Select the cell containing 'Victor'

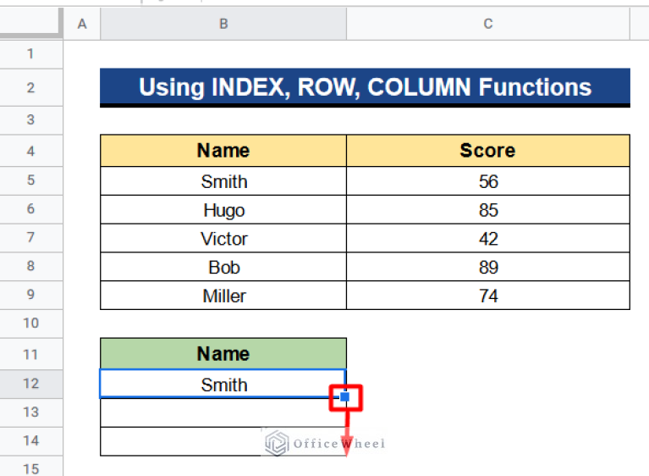(223, 239)
